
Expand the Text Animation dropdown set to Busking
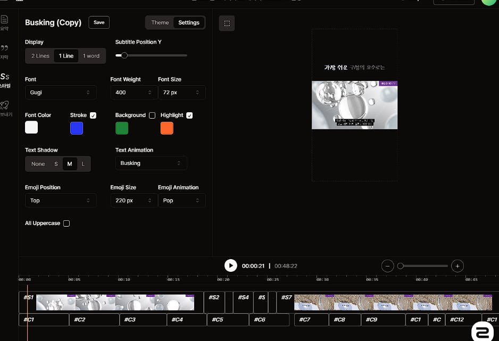(x=151, y=163)
